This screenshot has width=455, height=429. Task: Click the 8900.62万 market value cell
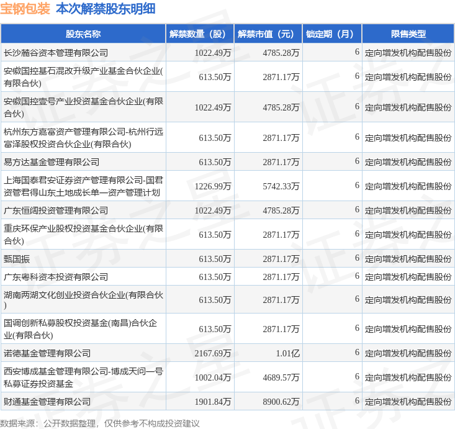click(281, 402)
